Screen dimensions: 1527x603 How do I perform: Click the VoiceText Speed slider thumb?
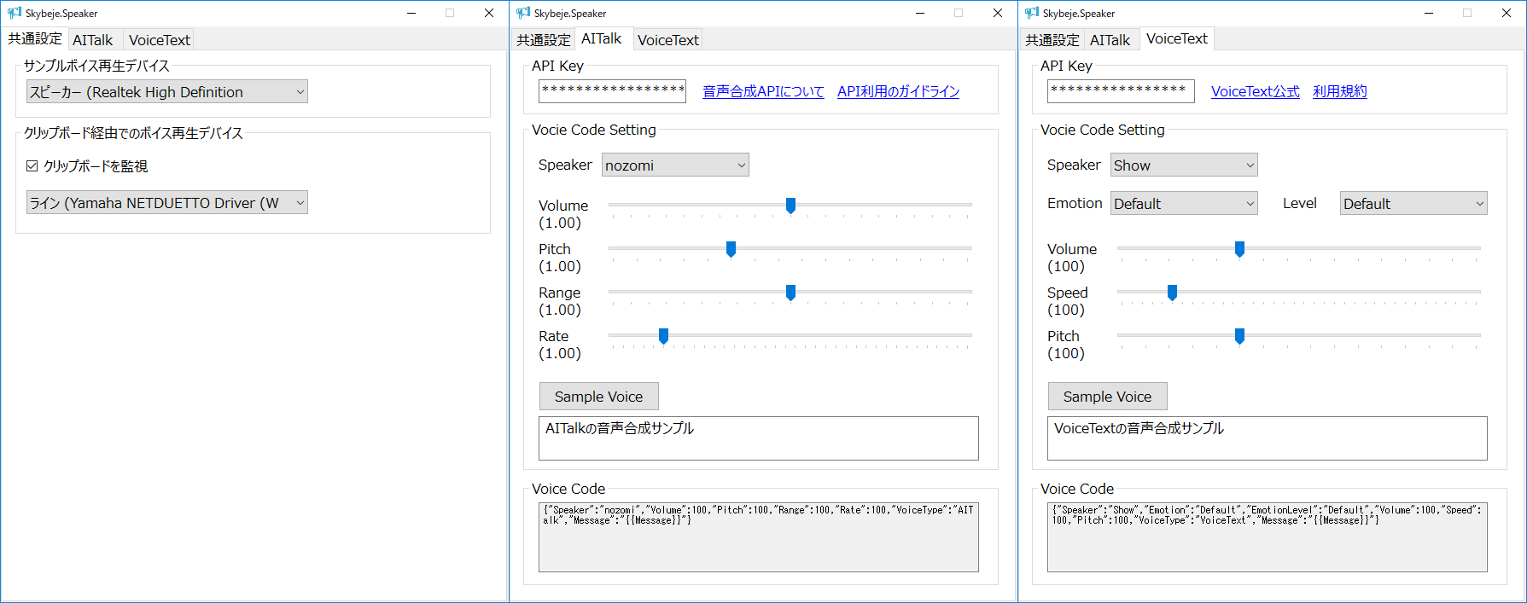coord(1172,293)
